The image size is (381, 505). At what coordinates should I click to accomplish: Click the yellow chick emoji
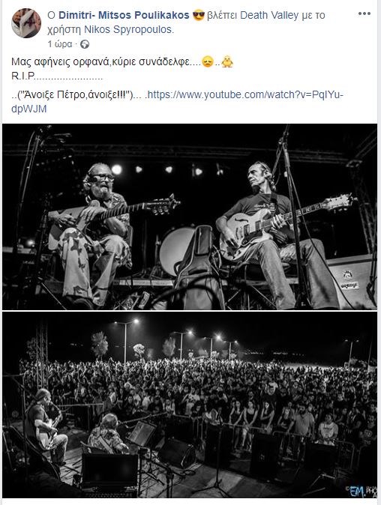(227, 61)
